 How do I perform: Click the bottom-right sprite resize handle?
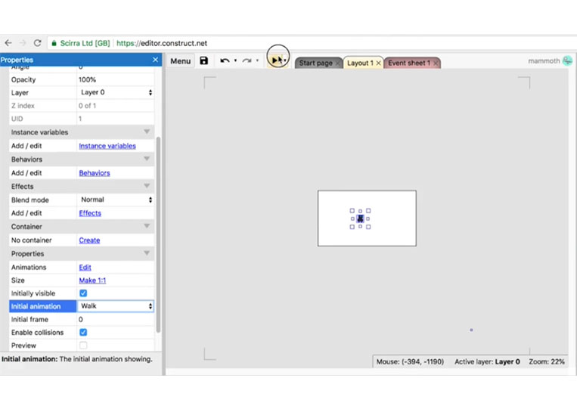[368, 227]
